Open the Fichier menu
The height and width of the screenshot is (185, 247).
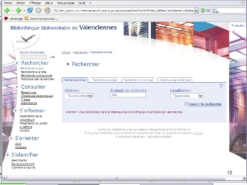(8, 3)
